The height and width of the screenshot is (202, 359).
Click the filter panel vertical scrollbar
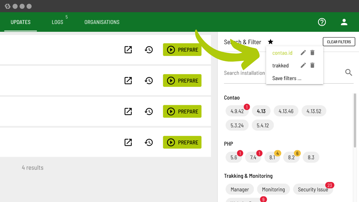click(x=355, y=120)
